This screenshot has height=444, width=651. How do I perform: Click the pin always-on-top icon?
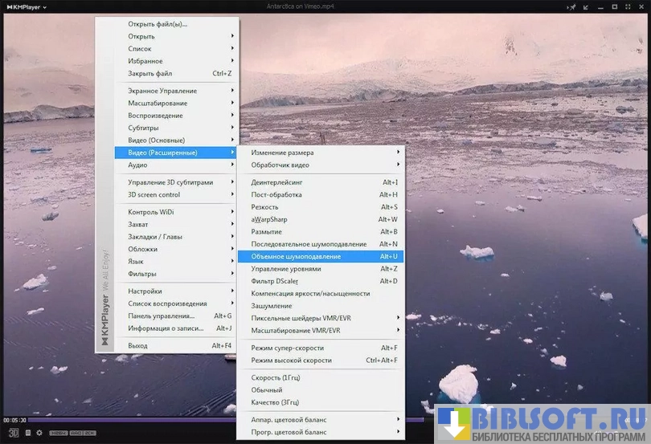point(572,7)
